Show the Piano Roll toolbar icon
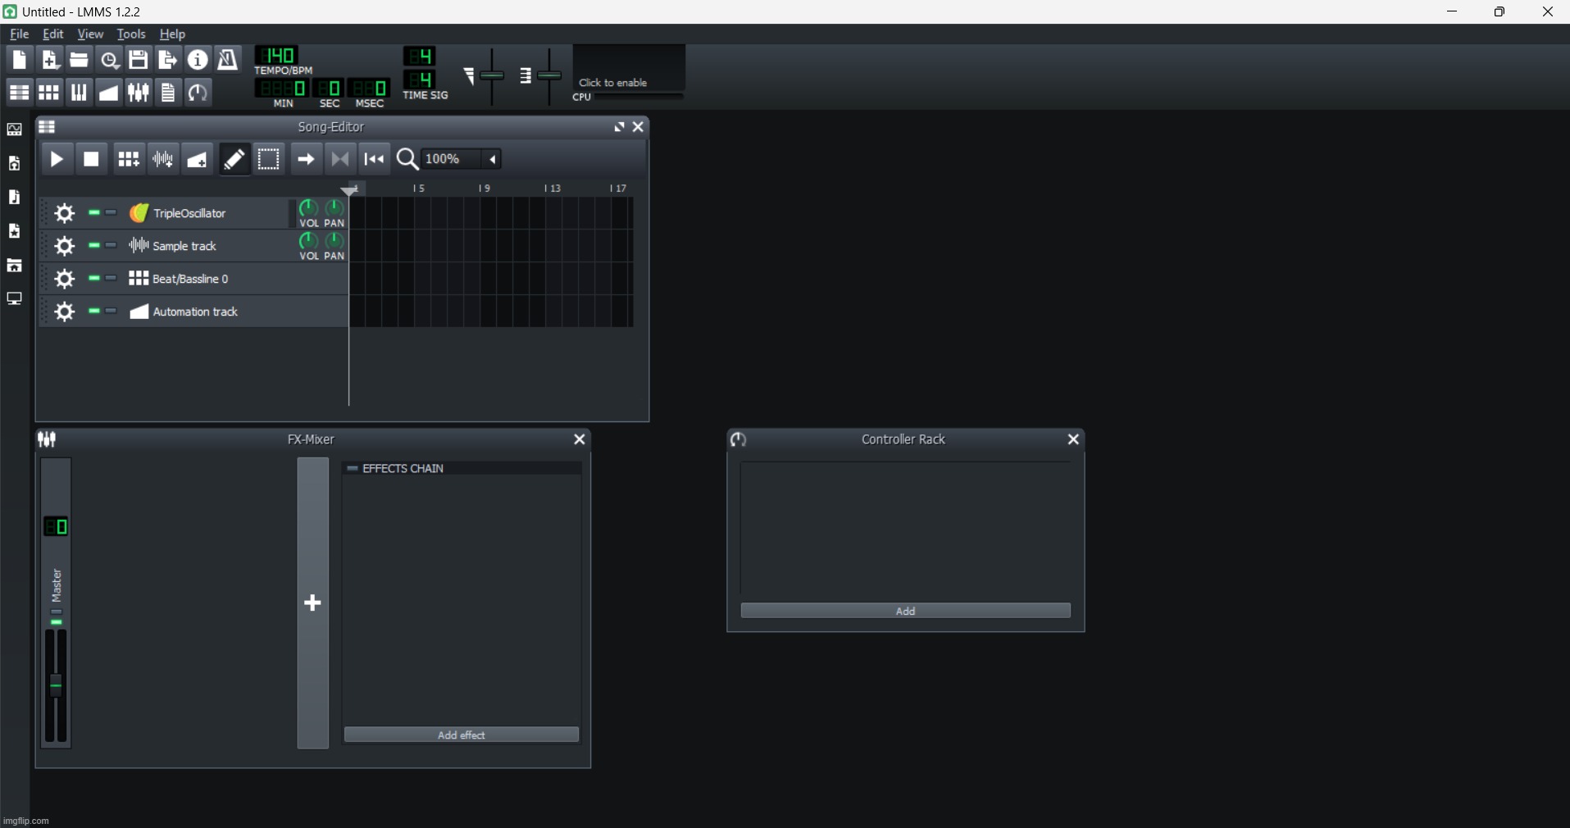Screen dimensions: 1570x828 pyautogui.click(x=79, y=92)
